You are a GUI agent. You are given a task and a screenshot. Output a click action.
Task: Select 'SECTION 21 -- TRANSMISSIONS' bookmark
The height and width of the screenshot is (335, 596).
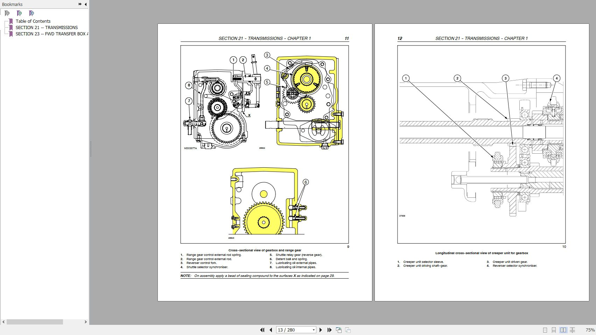pyautogui.click(x=47, y=27)
